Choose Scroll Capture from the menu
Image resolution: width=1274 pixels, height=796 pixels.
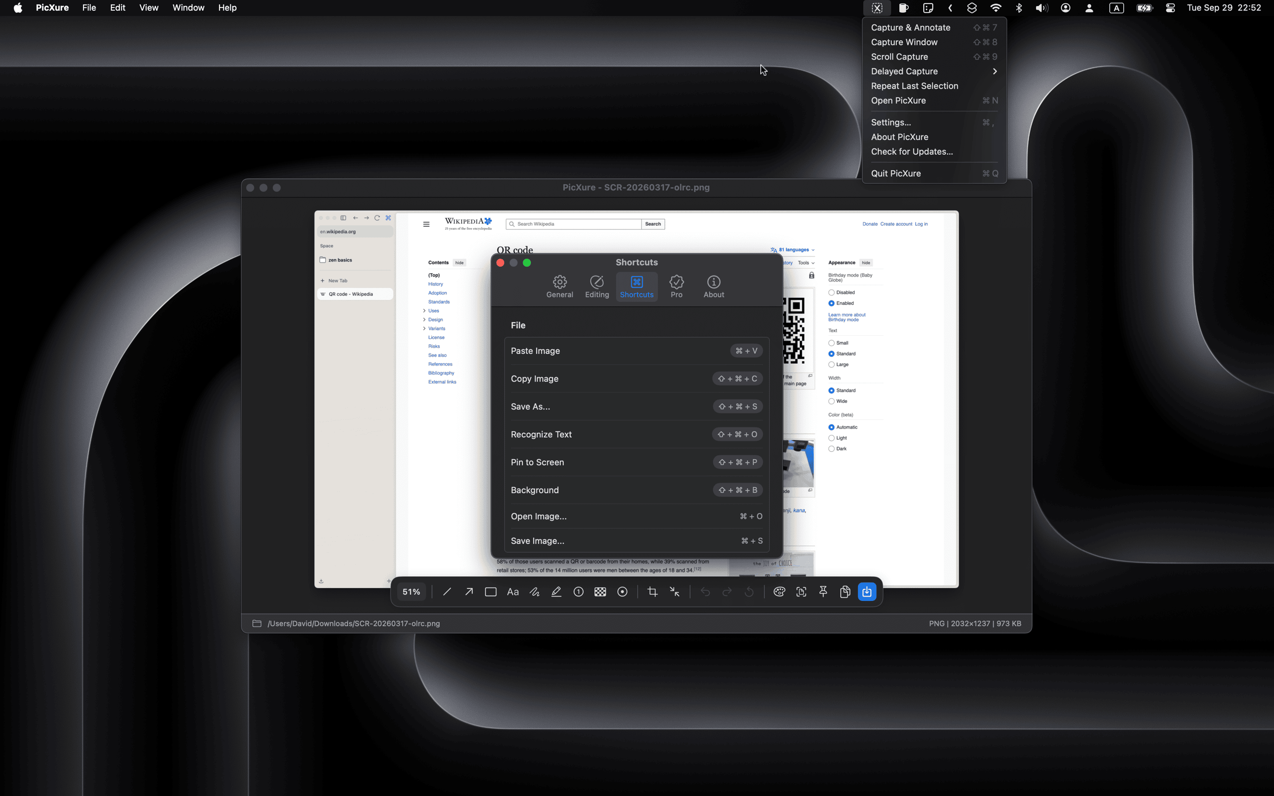(935, 56)
